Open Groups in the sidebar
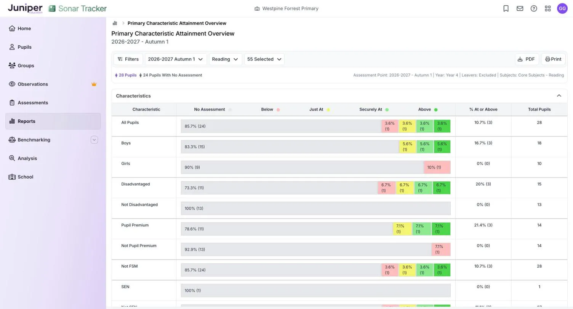The width and height of the screenshot is (573, 309). coord(53,65)
